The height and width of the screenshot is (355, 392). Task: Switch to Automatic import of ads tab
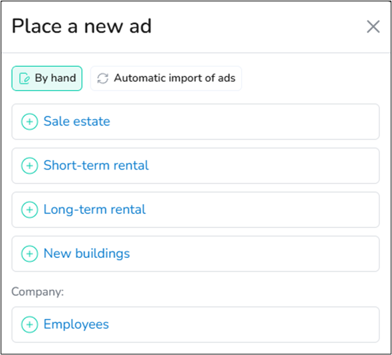[x=166, y=78]
